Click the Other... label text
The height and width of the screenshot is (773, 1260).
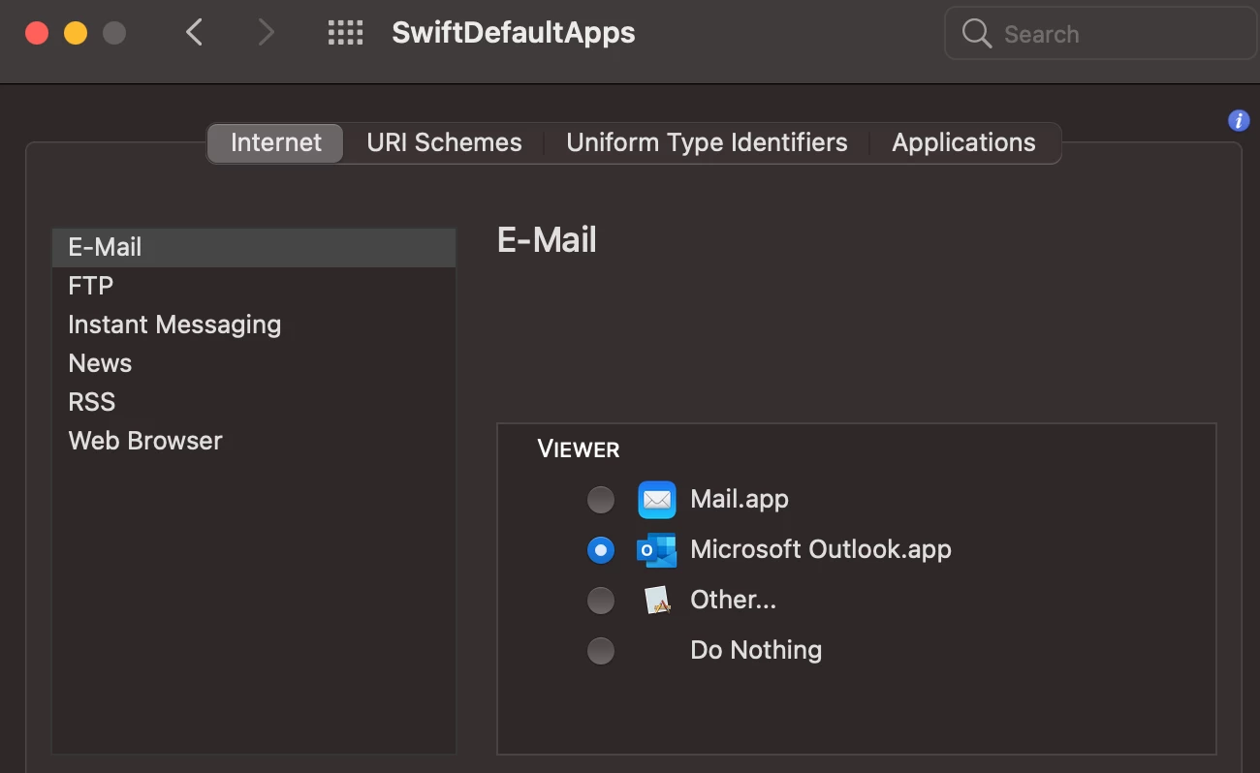733,601
